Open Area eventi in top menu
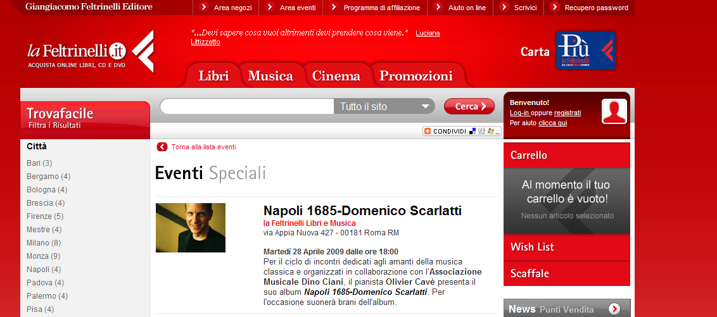717x317 pixels. coord(298,8)
